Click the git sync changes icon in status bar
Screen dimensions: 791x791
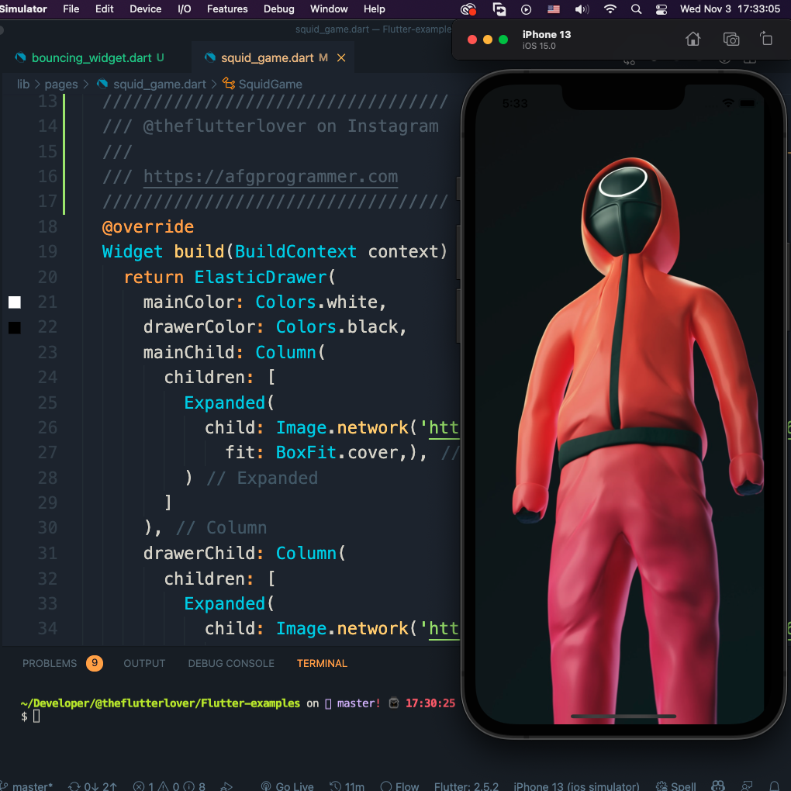tap(74, 786)
